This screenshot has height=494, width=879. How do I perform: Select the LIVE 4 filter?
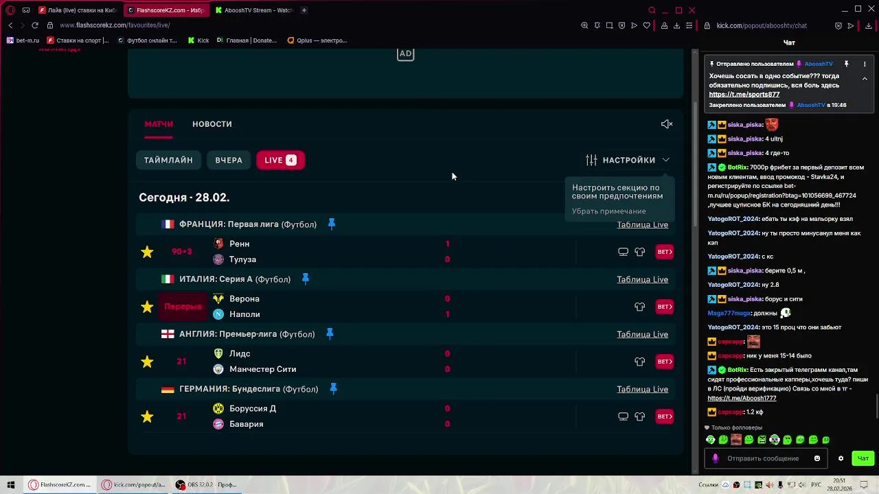[280, 160]
